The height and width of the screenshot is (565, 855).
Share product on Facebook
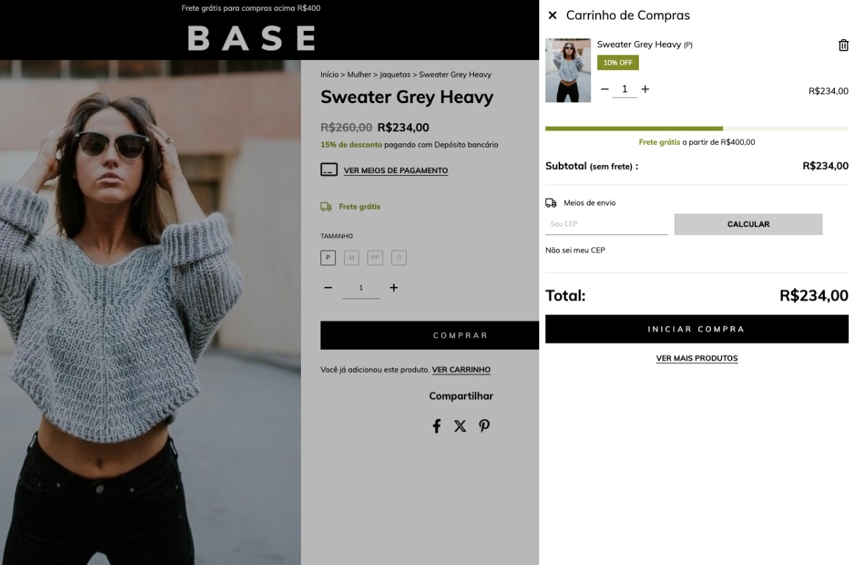[x=436, y=426]
